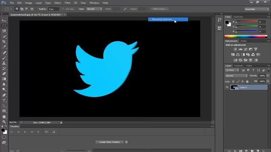Open the Essentials workspace dropdown

tap(257, 9)
